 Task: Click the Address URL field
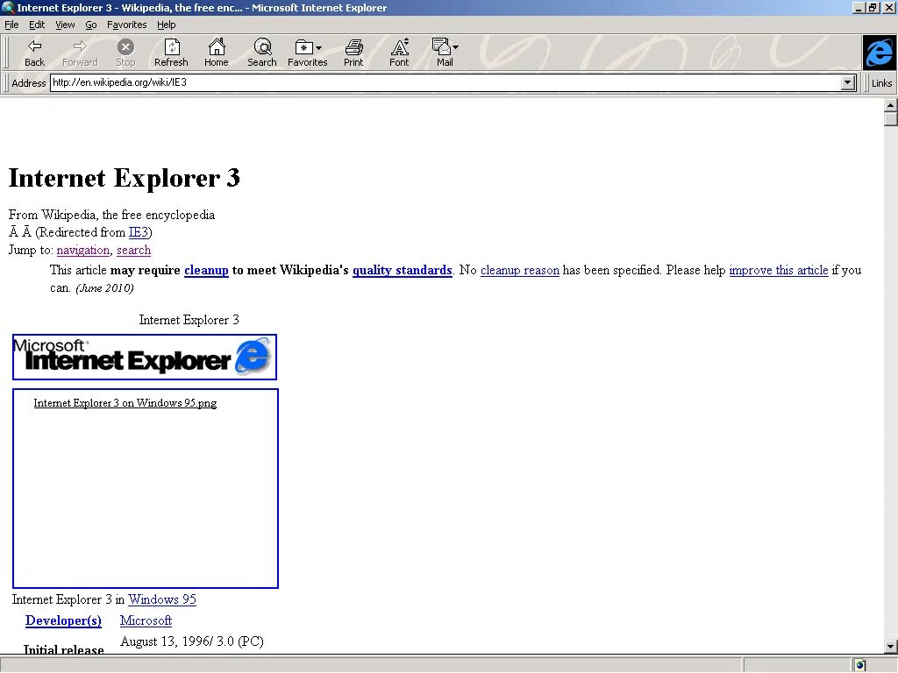pos(445,82)
